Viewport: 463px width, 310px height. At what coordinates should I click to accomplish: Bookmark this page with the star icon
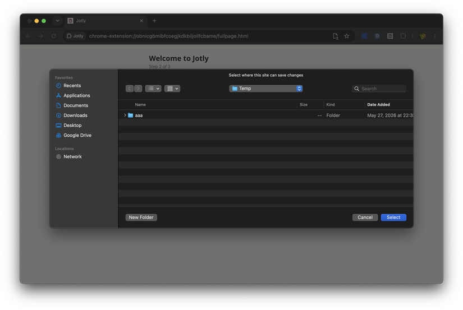347,36
